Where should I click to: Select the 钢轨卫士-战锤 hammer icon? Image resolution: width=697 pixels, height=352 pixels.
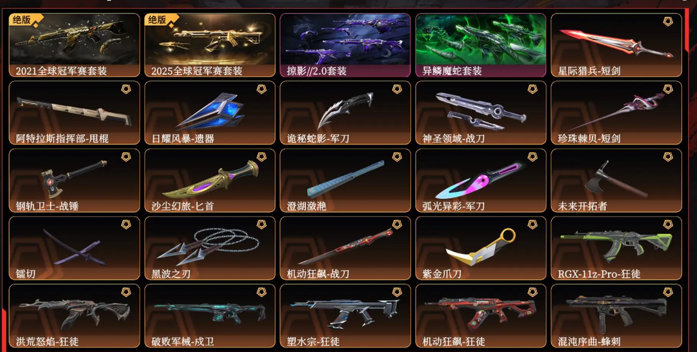coord(74,181)
